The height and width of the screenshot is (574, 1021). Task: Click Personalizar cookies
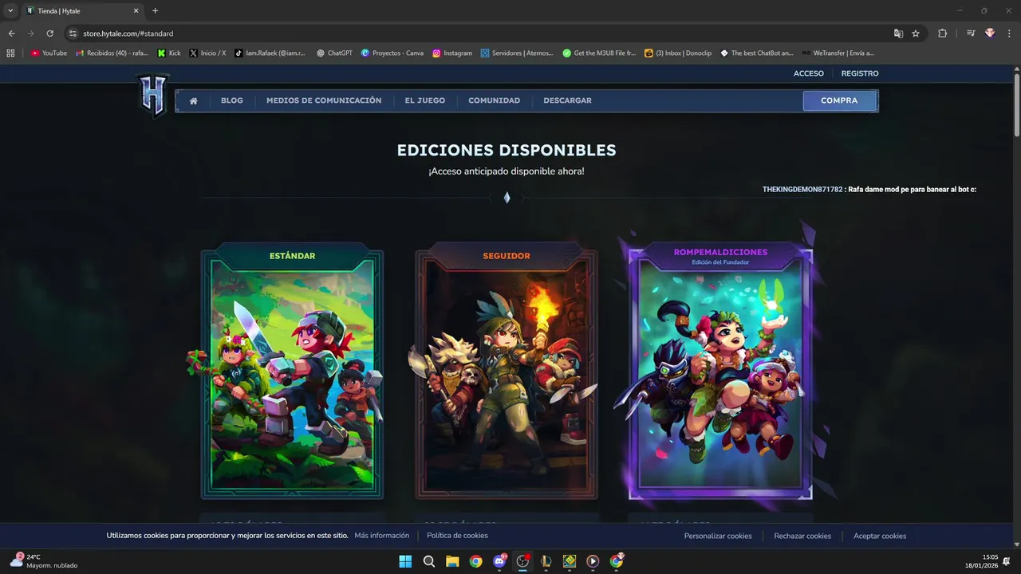[718, 536]
